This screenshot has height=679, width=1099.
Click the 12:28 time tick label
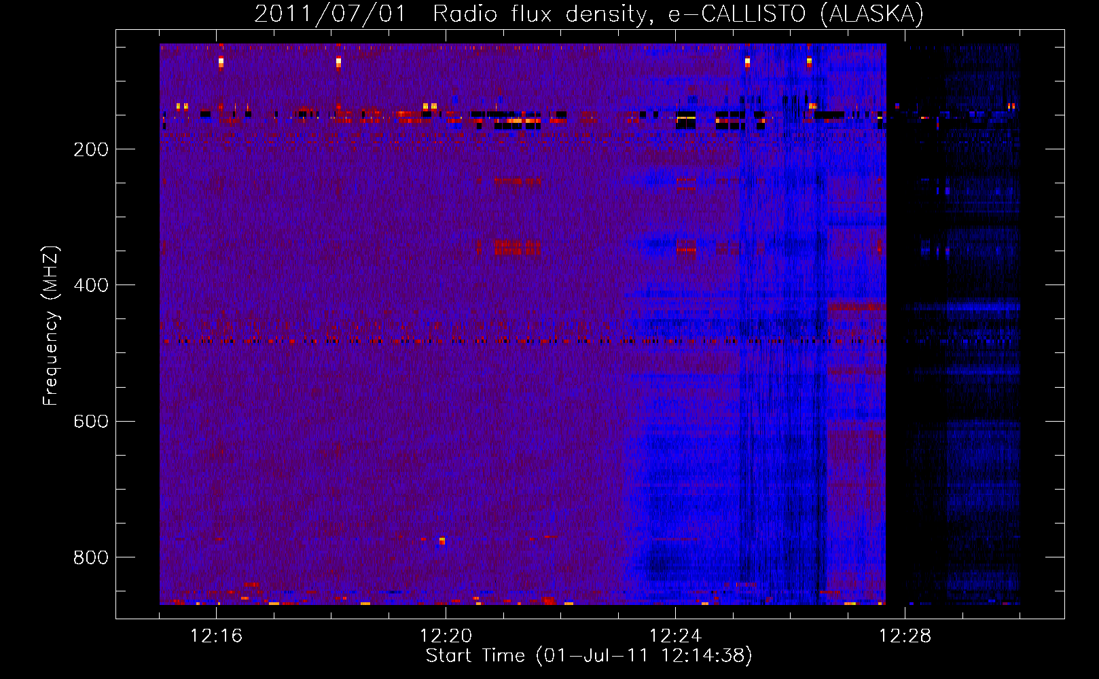(x=905, y=636)
